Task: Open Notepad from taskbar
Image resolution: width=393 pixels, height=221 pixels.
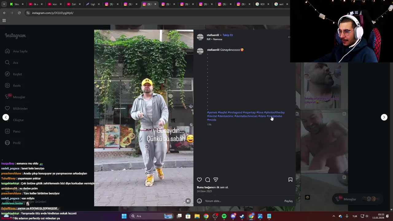Action: click(x=269, y=216)
